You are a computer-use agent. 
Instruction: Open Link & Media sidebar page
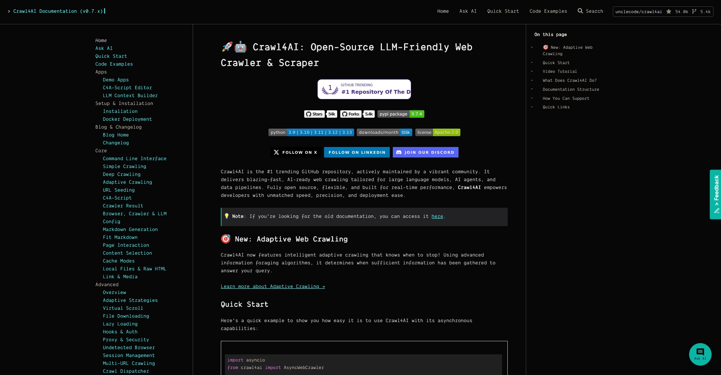coord(120,277)
